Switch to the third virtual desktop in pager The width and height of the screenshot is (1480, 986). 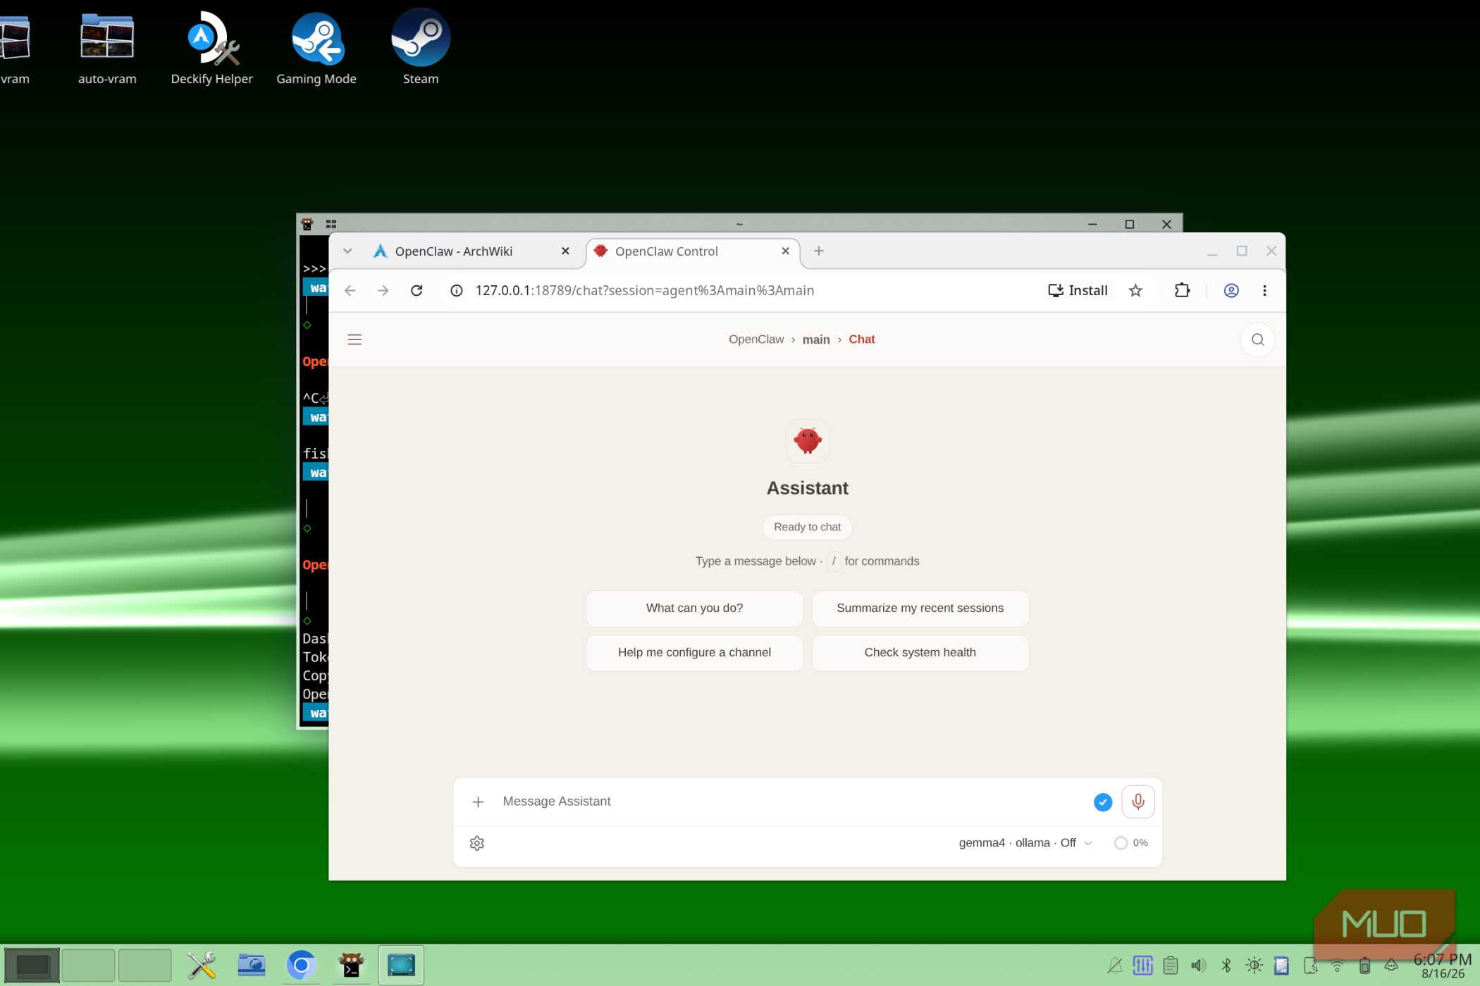144,965
